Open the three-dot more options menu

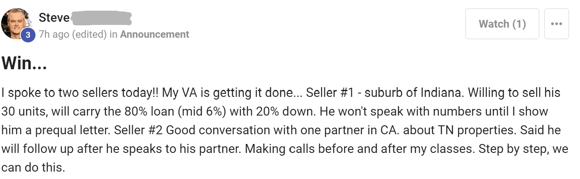click(556, 24)
